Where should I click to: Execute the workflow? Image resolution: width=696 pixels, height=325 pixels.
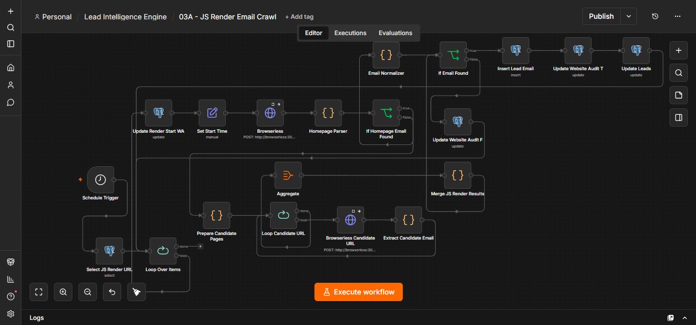[358, 292]
